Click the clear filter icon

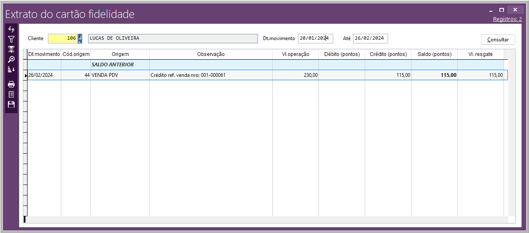click(x=11, y=49)
